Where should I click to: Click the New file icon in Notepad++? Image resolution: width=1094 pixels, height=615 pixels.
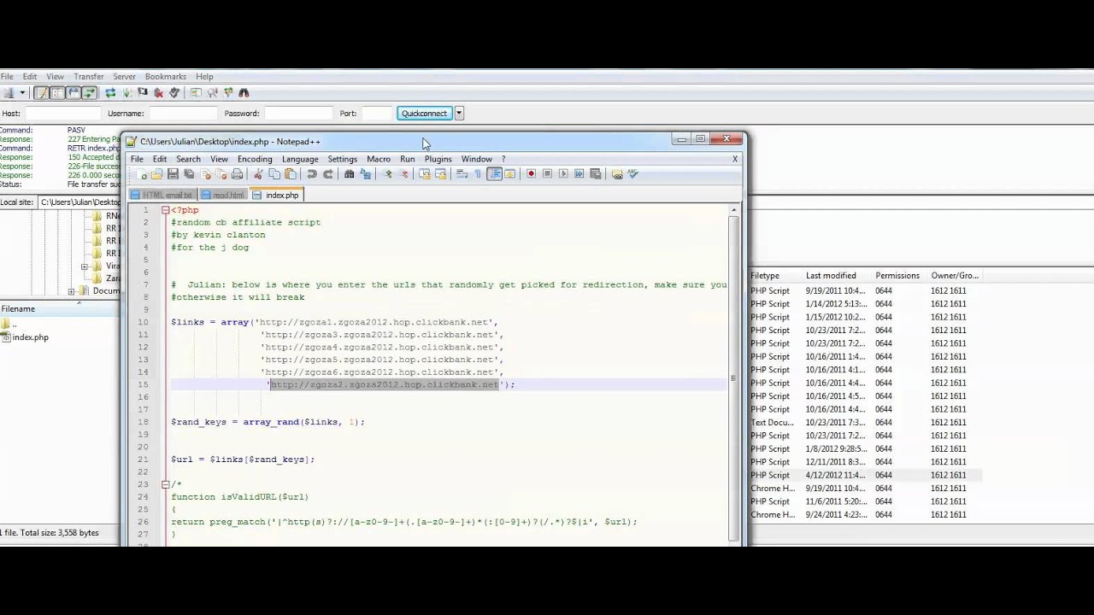142,174
